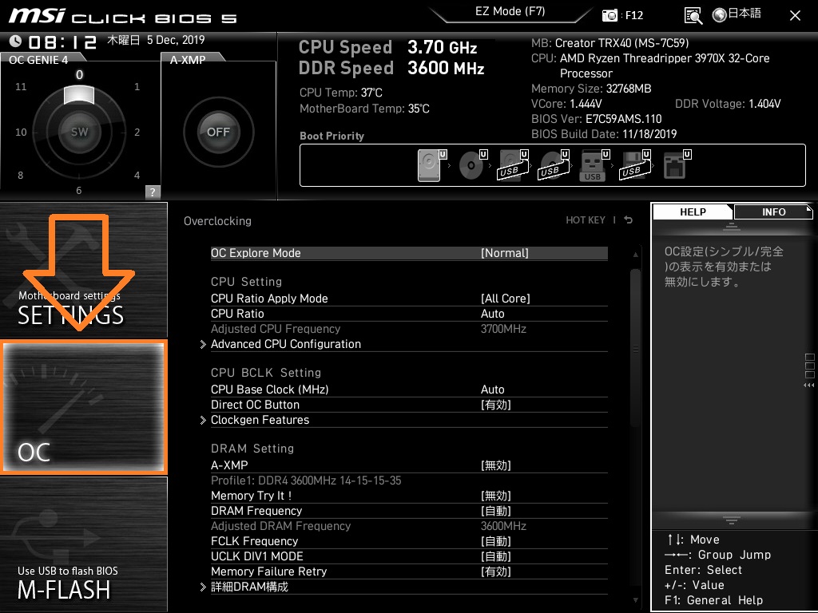Click the BIOS Ver E7C59AMS.110 text
This screenshot has height=613, width=818.
click(596, 119)
